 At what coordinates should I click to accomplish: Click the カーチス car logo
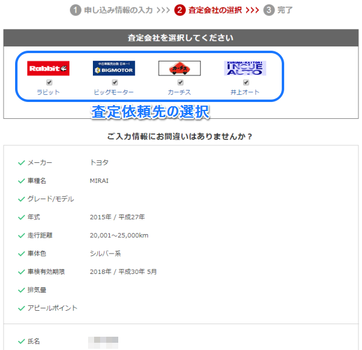(179, 68)
